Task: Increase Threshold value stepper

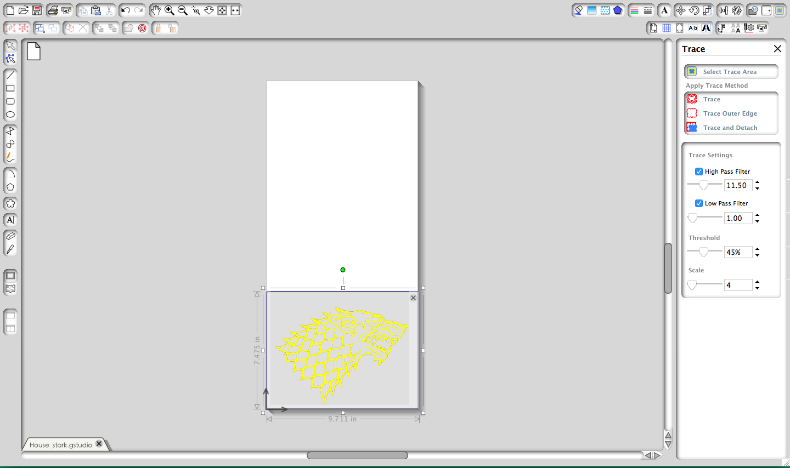Action: pyautogui.click(x=758, y=249)
